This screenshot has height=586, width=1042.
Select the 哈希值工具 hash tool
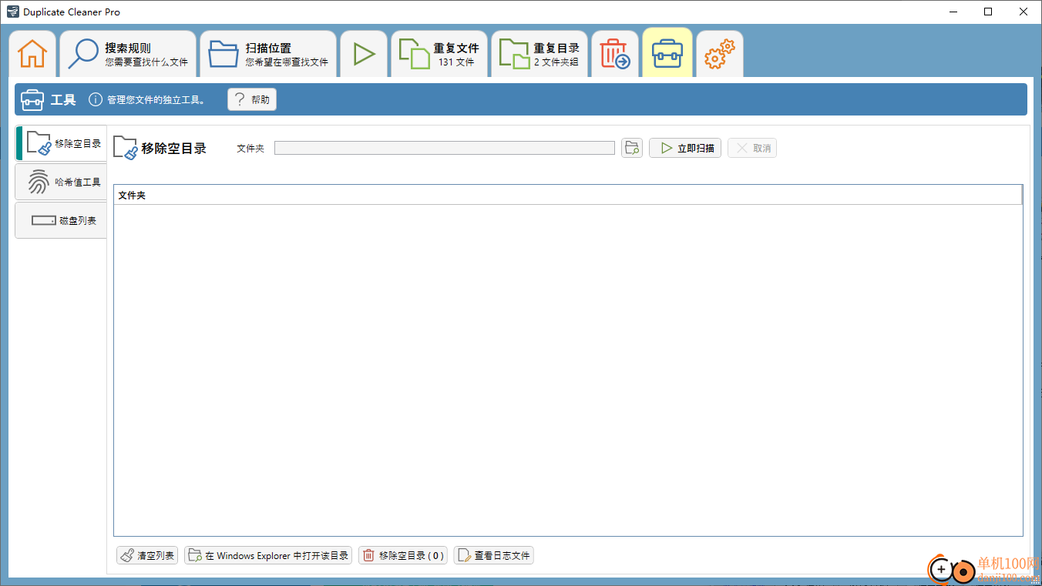click(62, 182)
